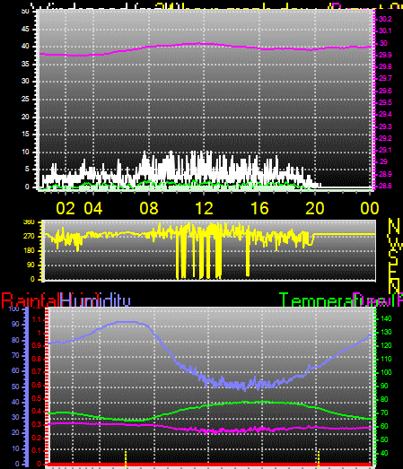Viewport: 403px width, 469px height.
Task: Click 270 on the wind direction axis
Action: [x=29, y=237]
